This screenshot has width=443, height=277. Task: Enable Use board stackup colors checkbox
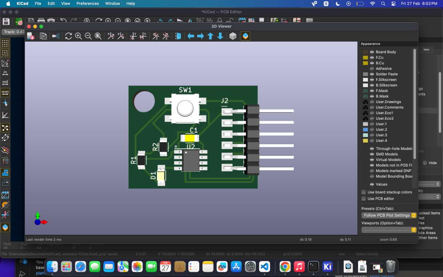pos(364,192)
